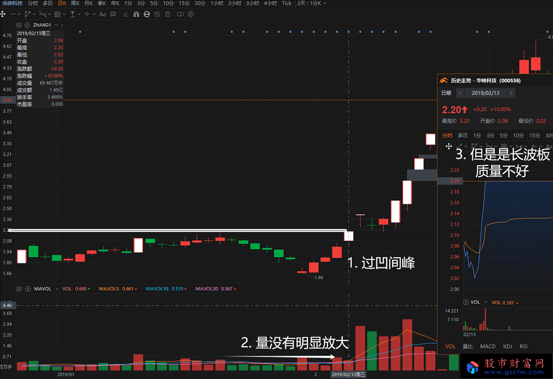
Task: Toggle hide all drawings eye icon
Action: (157, 14)
